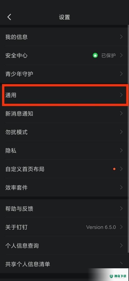Tap the chevron beside 帮助与反馈
The width and height of the screenshot is (129, 281).
pos(121,208)
